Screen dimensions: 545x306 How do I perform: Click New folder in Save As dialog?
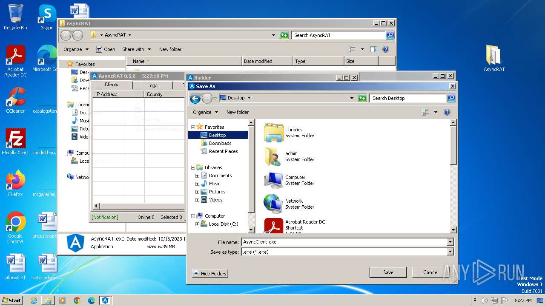pyautogui.click(x=238, y=112)
